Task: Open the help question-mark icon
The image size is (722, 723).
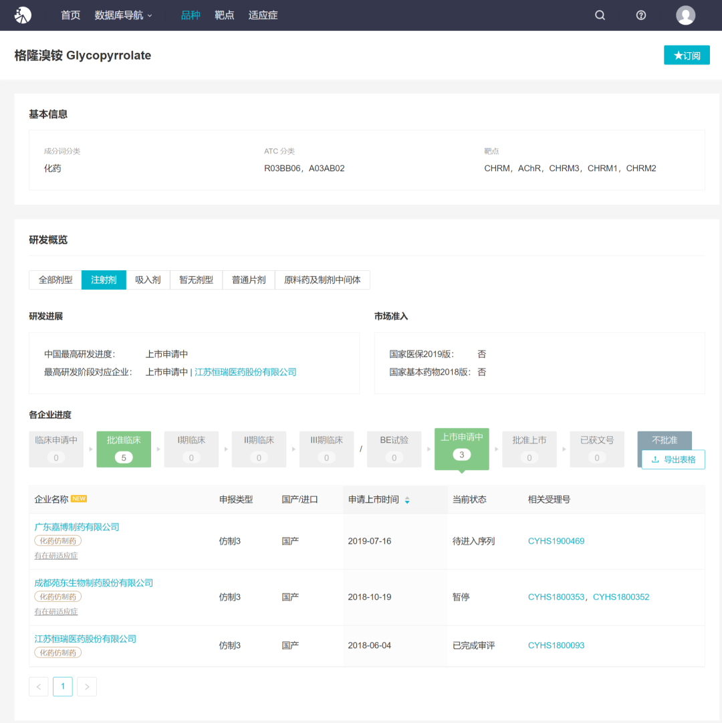Action: coord(640,15)
